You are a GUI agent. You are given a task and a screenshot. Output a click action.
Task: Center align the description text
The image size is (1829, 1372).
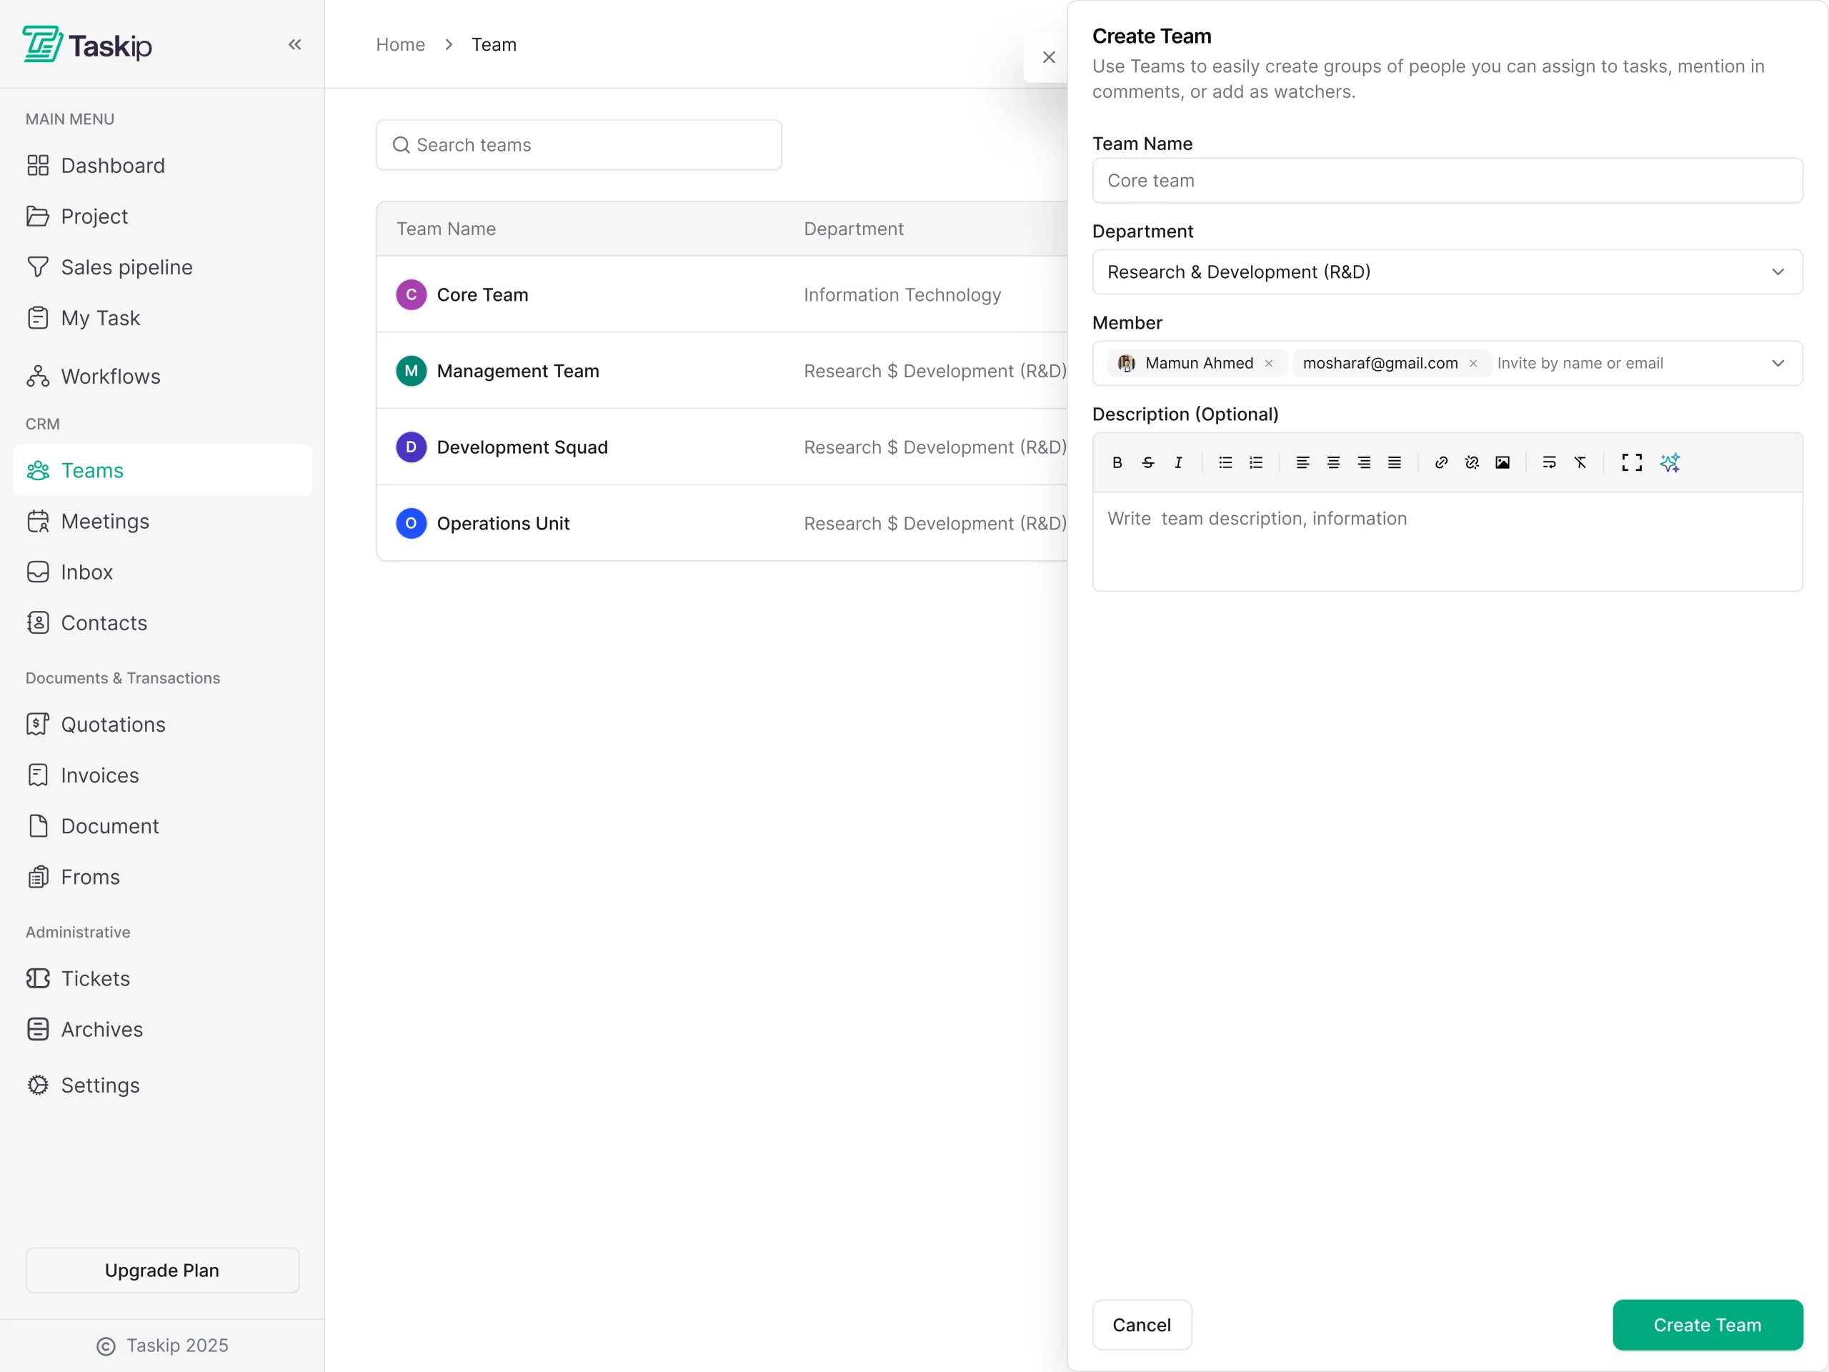(x=1333, y=462)
